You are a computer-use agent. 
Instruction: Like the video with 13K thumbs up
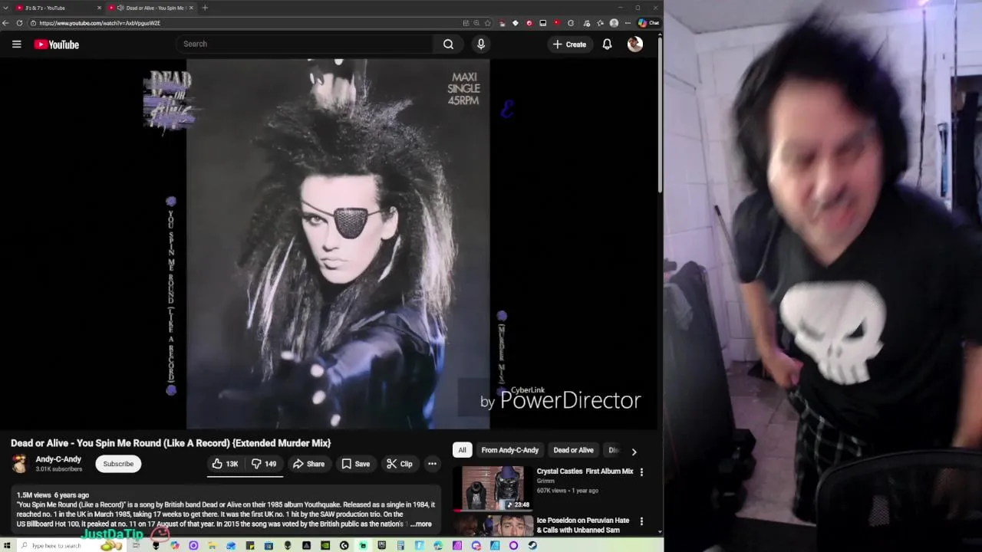click(x=225, y=464)
